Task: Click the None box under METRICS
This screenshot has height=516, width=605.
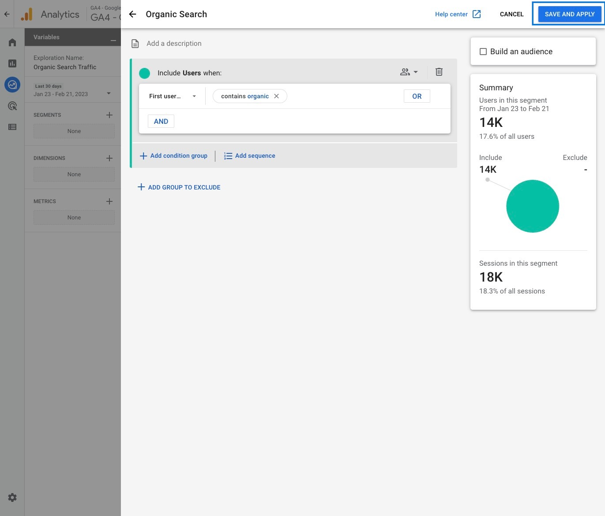Action: [74, 218]
